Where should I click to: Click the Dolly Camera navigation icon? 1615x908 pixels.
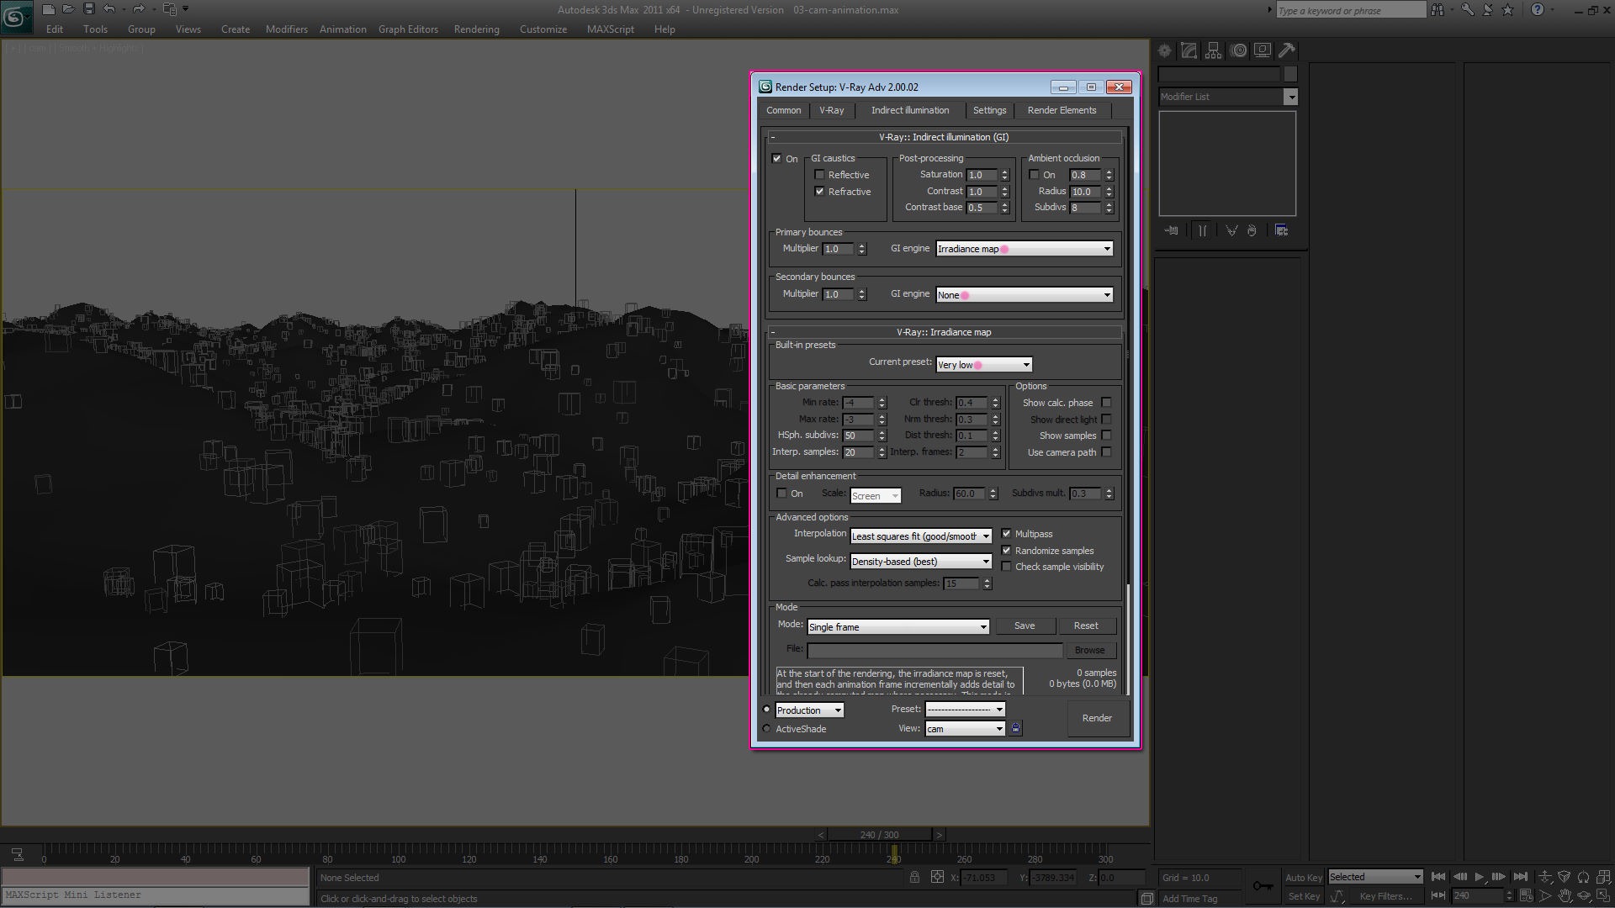[x=1545, y=877]
